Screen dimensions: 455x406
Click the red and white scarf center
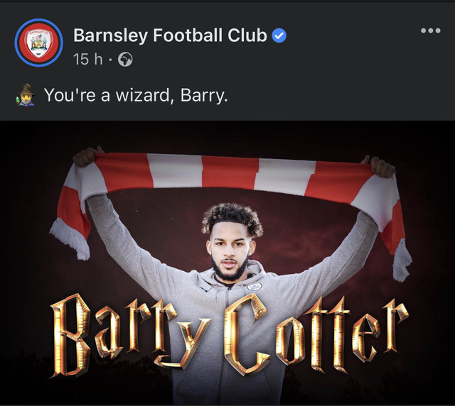229,173
